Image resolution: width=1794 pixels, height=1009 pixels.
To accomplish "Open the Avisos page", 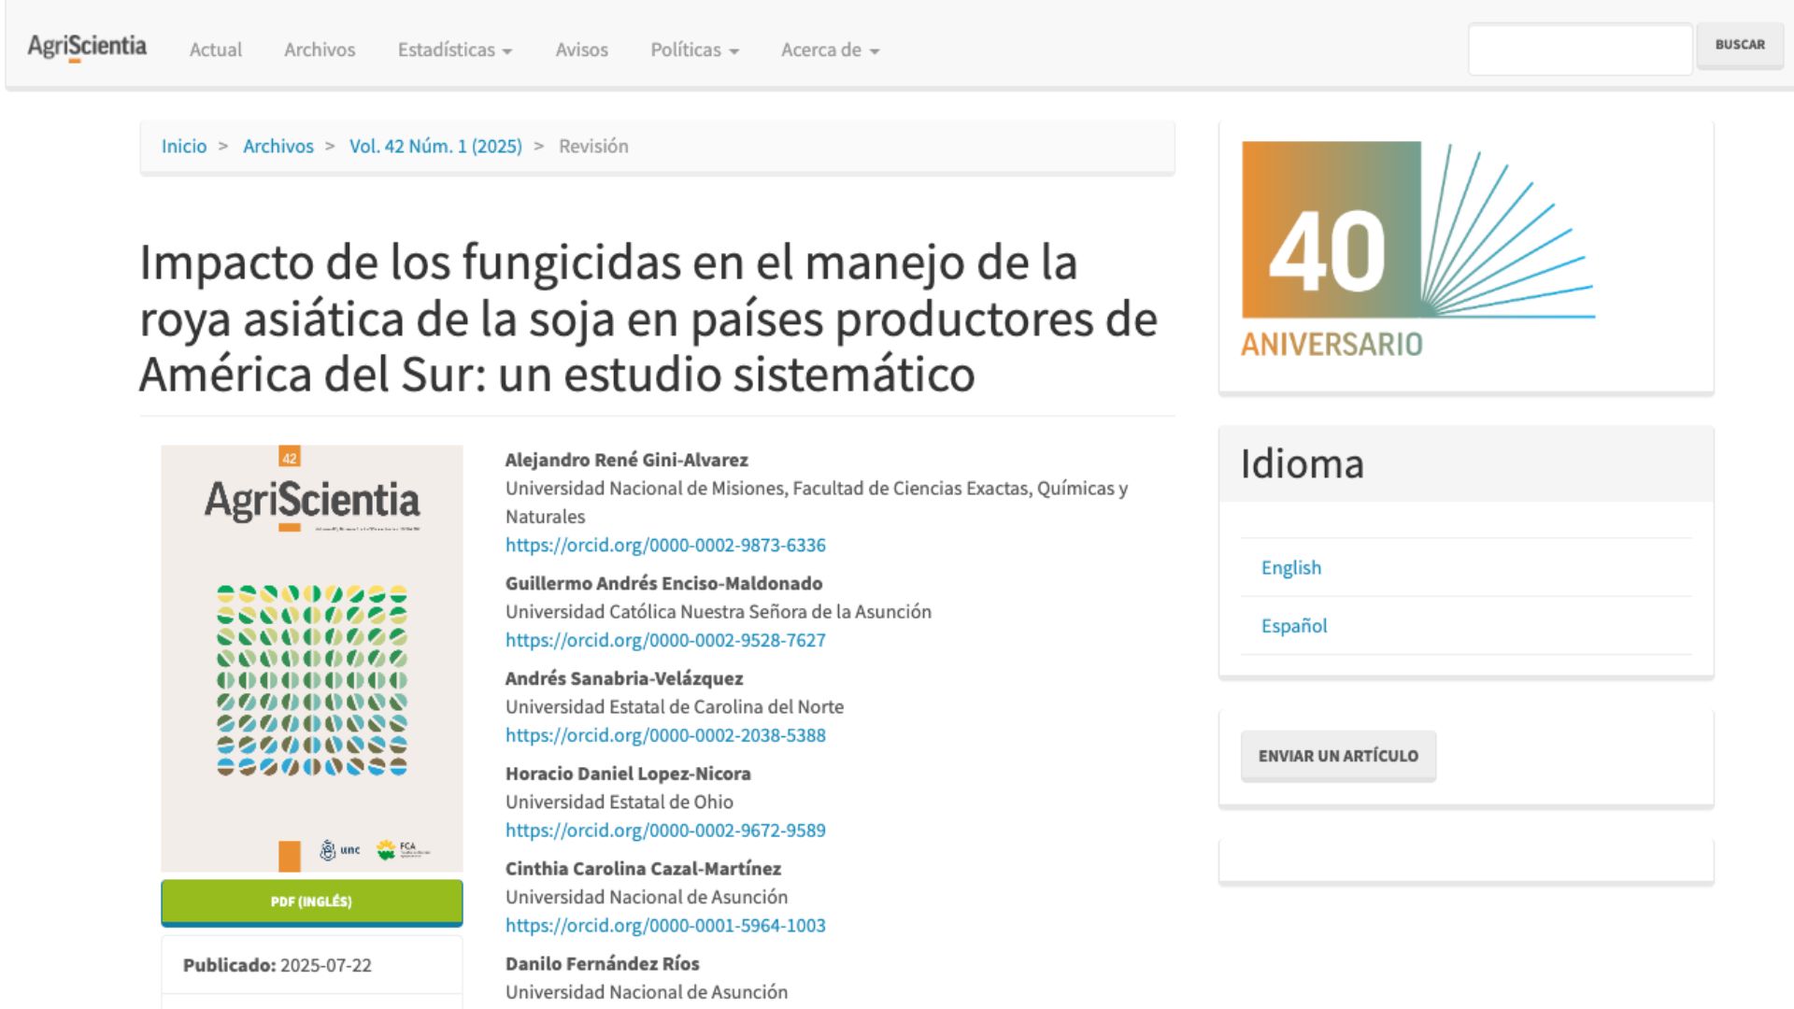I will coord(581,50).
